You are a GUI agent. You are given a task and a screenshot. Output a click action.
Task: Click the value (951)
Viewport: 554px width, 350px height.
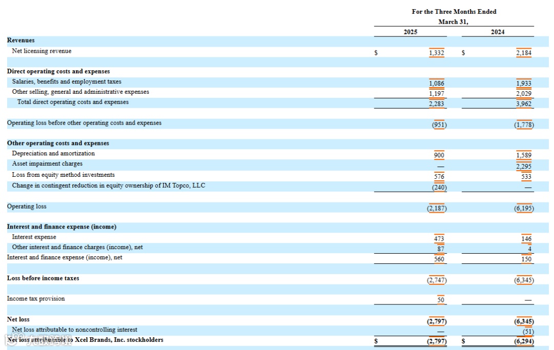point(439,125)
